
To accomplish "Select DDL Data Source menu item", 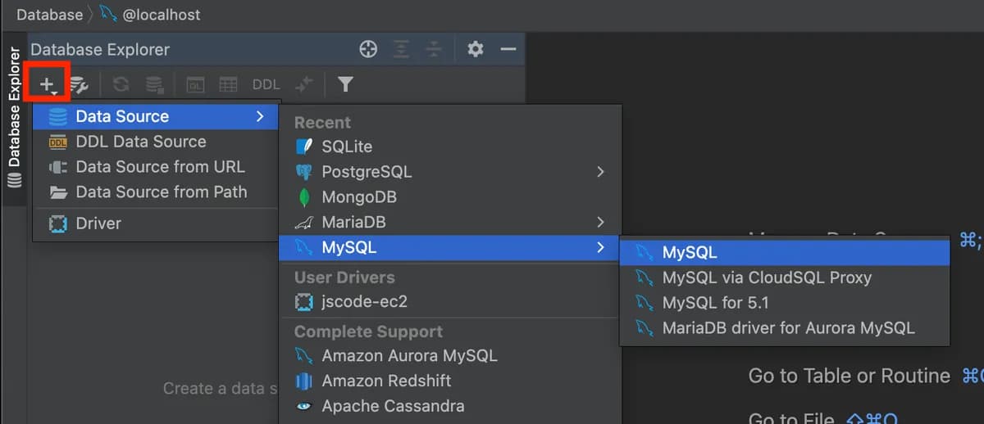I will 156,142.
